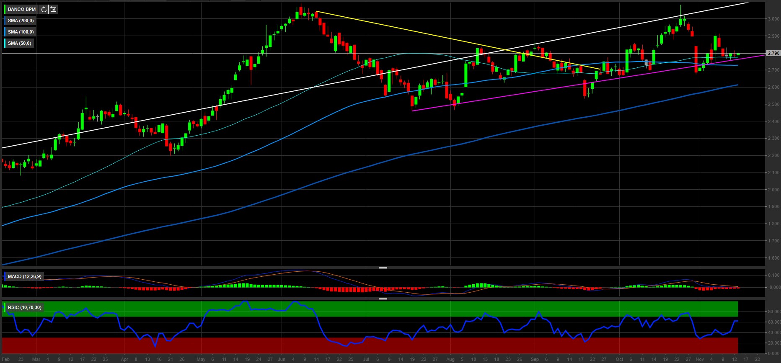Screen dimensions: 781x363
Task: Click the refresh chart icon beside BANCO BPM
Action: tap(44, 9)
